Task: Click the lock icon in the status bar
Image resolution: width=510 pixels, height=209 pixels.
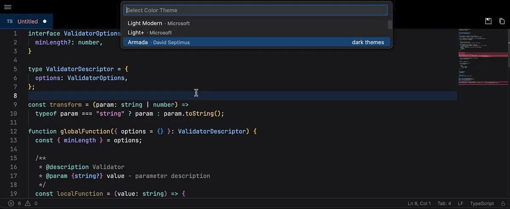Action: tap(502, 203)
